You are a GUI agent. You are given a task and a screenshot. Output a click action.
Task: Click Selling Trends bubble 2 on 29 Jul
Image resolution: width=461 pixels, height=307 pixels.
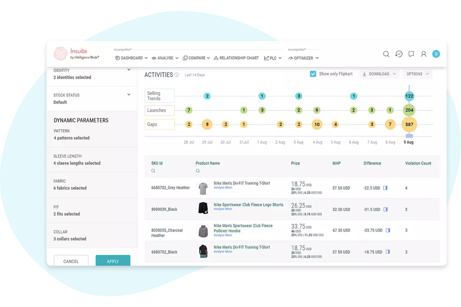coord(207,96)
